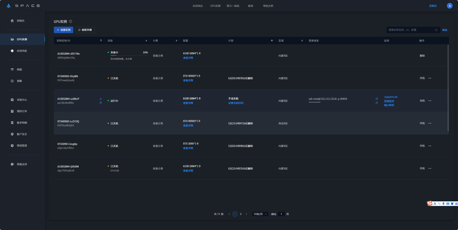Select the 镜像 sidebar icon
The width and height of the screenshot is (458, 230).
click(12, 81)
